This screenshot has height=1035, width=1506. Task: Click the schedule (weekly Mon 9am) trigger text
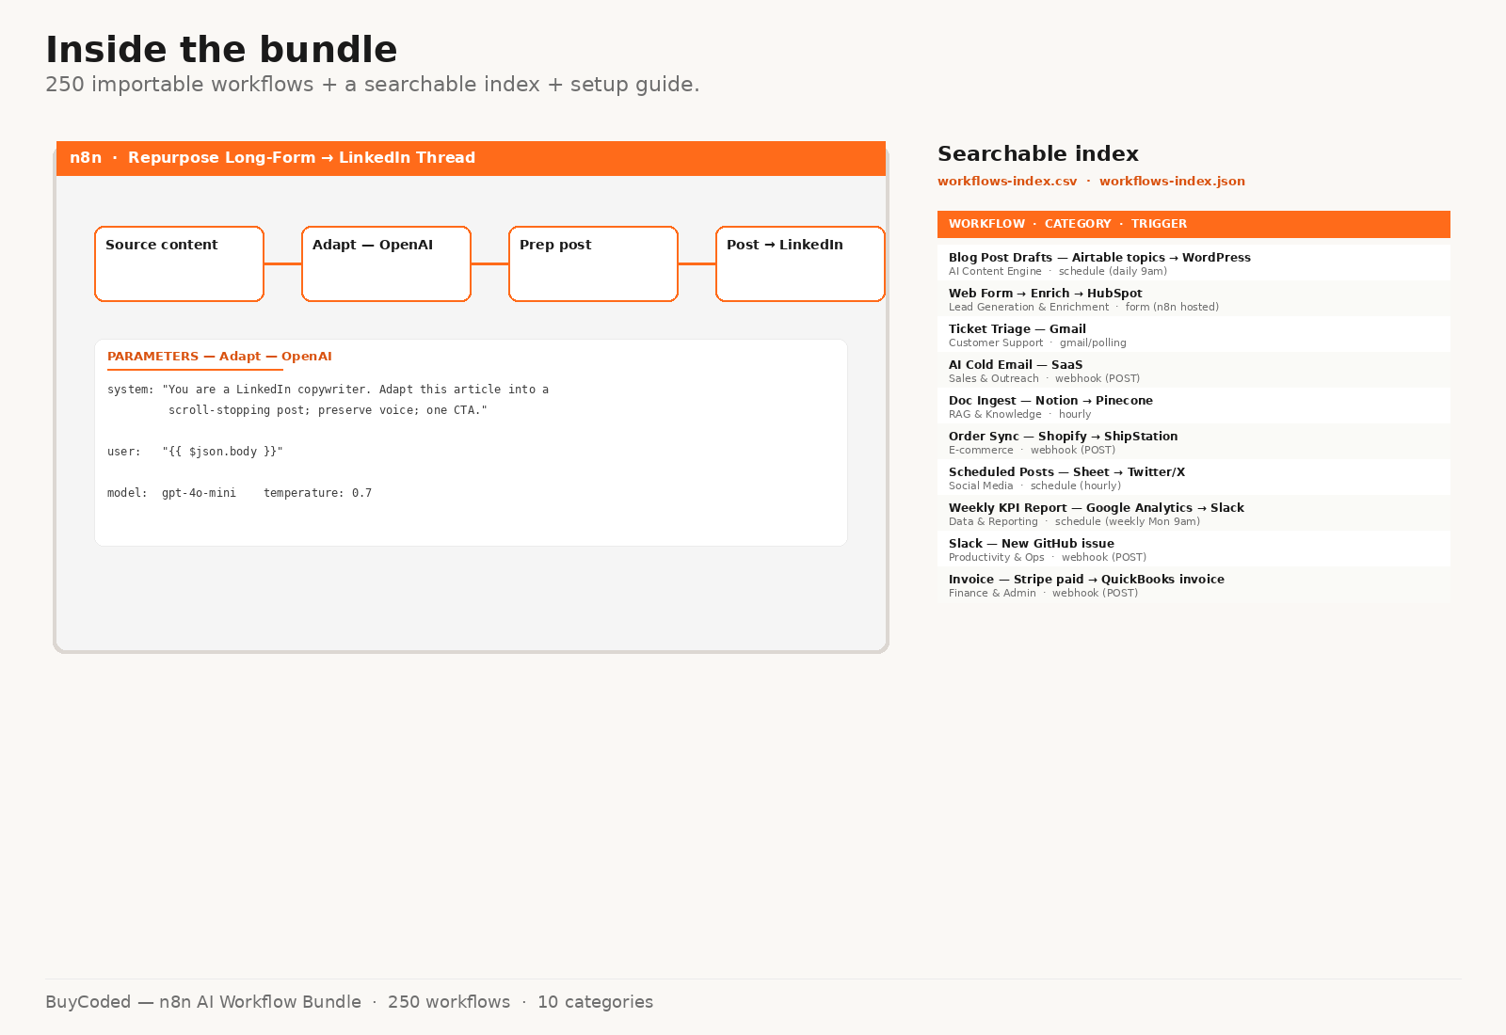(1128, 522)
